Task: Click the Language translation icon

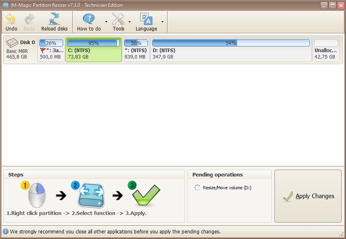Action: [146, 19]
